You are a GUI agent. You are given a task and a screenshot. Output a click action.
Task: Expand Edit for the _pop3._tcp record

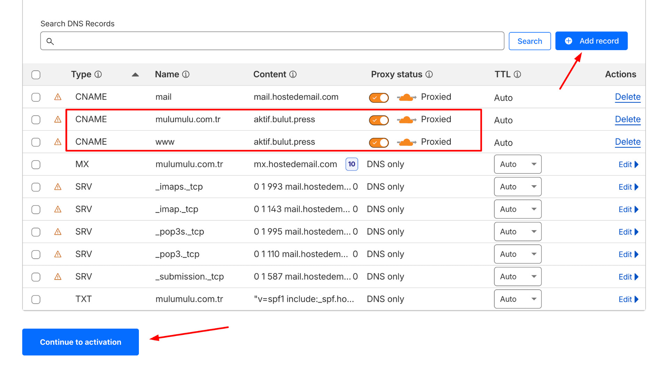628,254
